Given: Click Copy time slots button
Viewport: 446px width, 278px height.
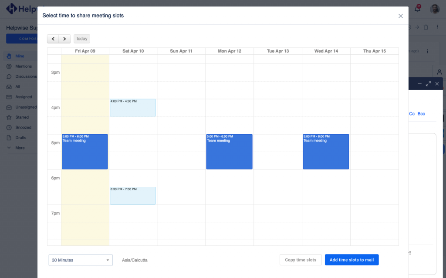Looking at the screenshot, I should (x=301, y=260).
